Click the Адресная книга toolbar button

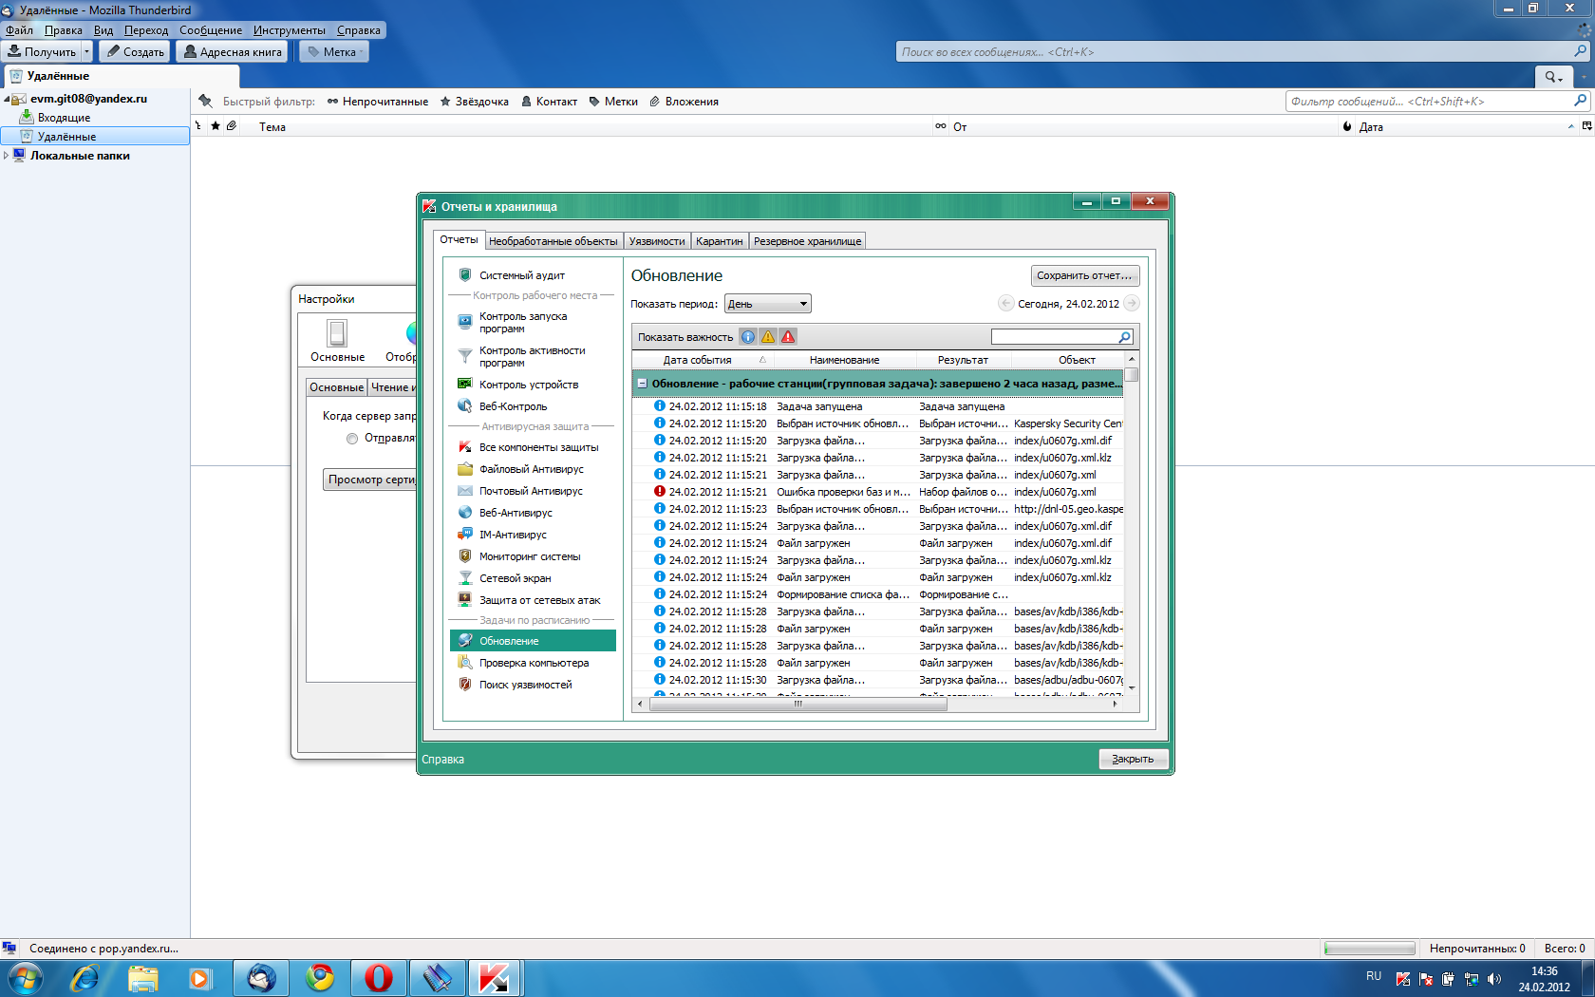point(232,52)
